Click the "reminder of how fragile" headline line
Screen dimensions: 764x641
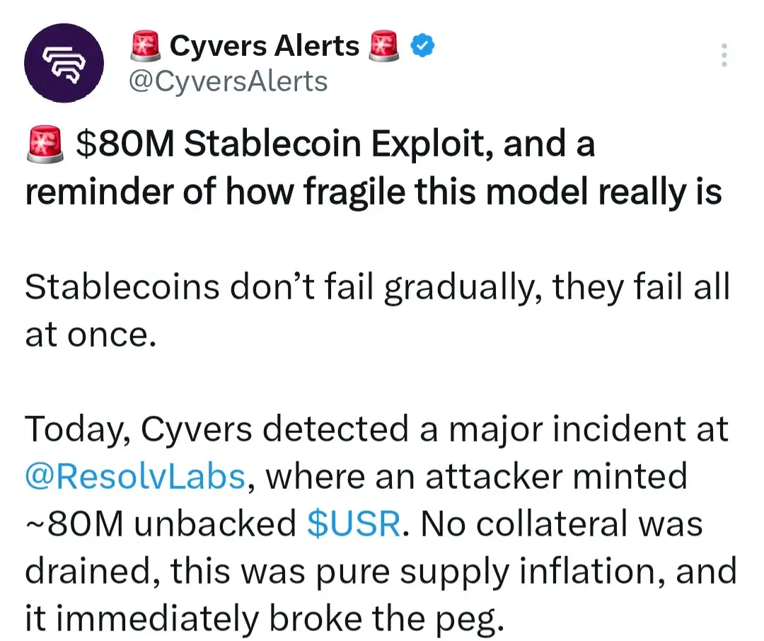(373, 191)
